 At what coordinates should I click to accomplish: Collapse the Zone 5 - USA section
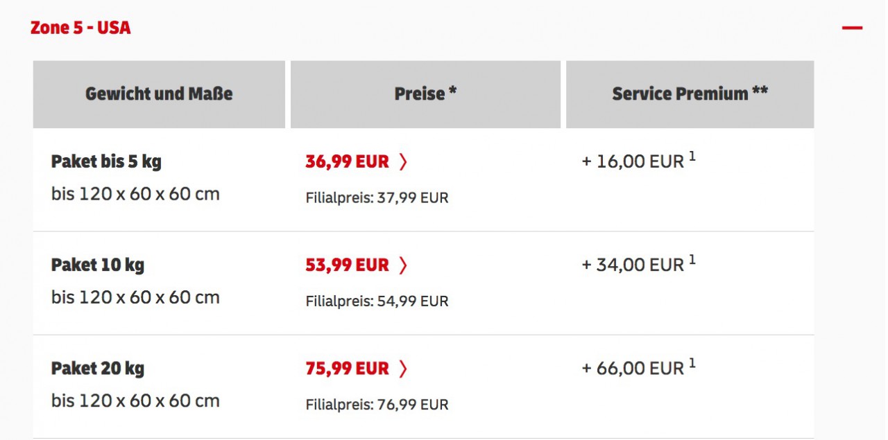(852, 28)
